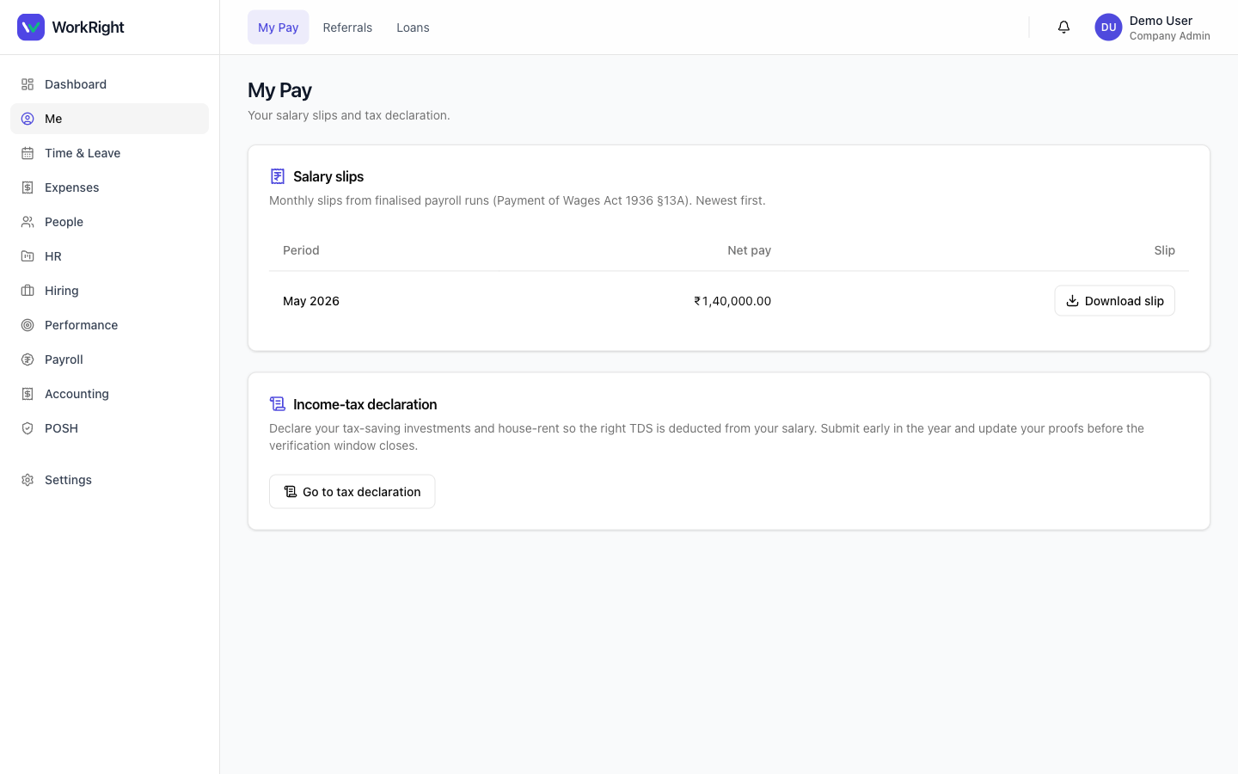Image resolution: width=1238 pixels, height=774 pixels.
Task: Select the POSH shield icon
Action: click(x=28, y=428)
